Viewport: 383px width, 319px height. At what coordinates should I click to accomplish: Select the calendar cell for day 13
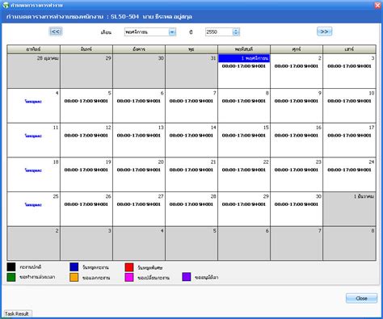(139, 141)
